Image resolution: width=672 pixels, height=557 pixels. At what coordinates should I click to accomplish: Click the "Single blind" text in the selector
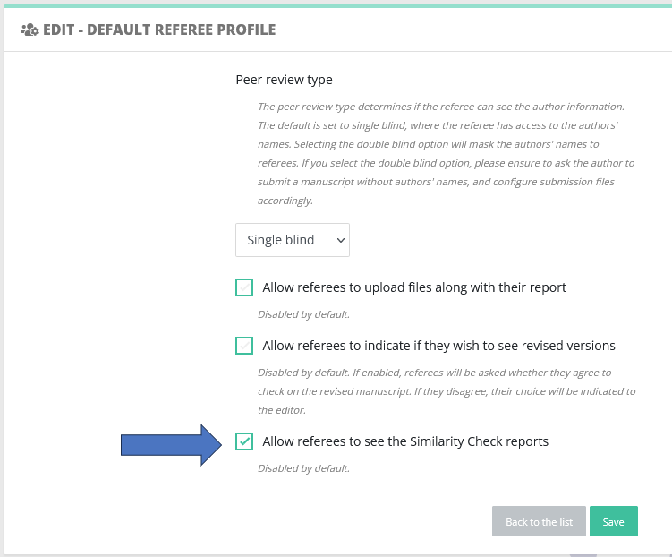click(280, 240)
